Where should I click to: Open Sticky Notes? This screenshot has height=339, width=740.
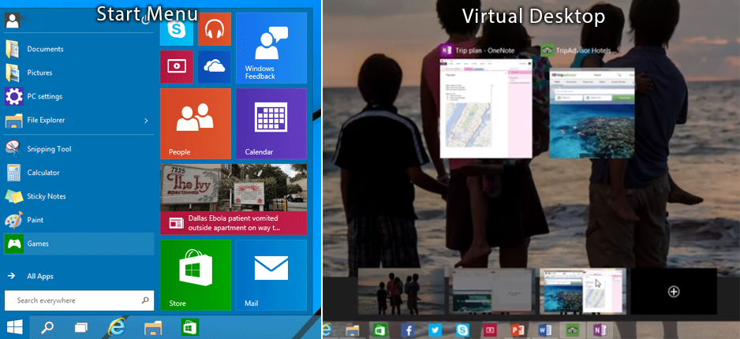(x=79, y=196)
